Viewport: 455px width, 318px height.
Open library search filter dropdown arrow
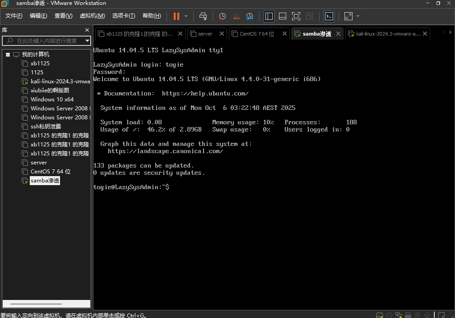click(87, 41)
